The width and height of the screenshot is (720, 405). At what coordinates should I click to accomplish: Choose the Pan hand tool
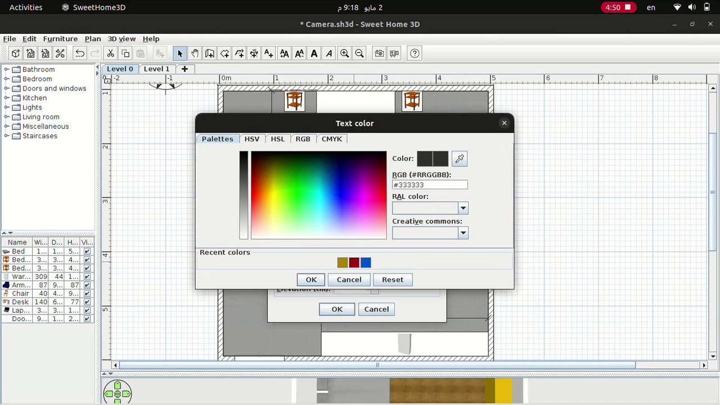click(x=195, y=53)
